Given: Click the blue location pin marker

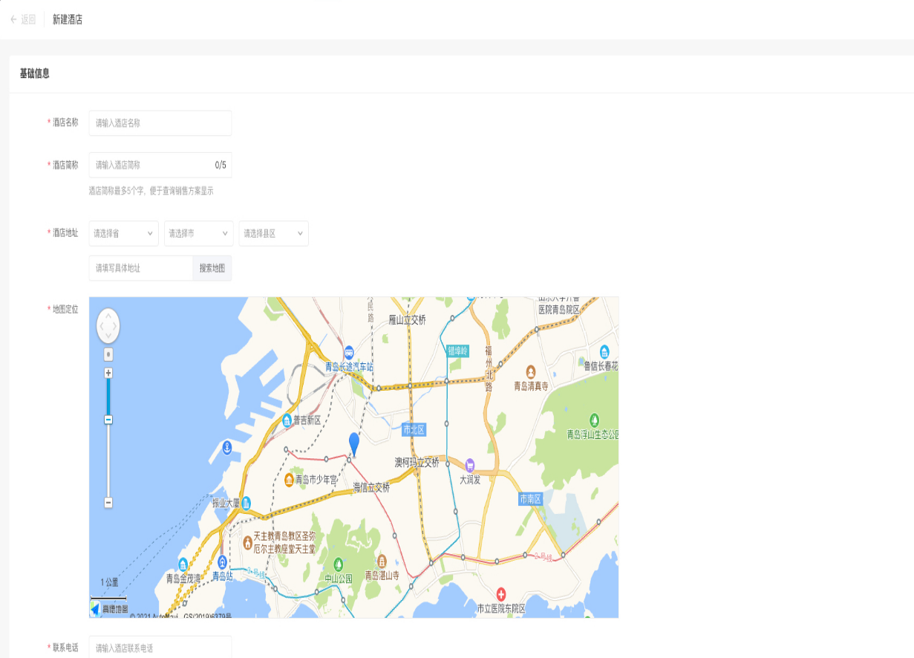Looking at the screenshot, I should [x=354, y=444].
